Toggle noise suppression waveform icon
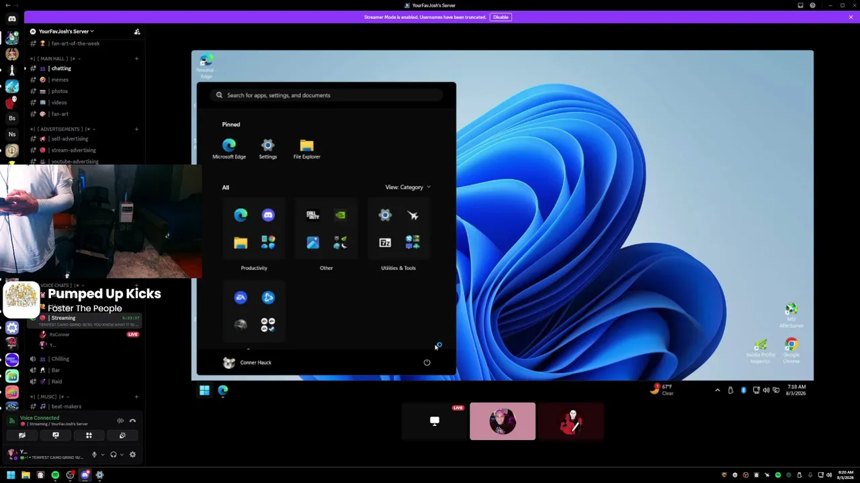This screenshot has width=860, height=483. (120, 421)
